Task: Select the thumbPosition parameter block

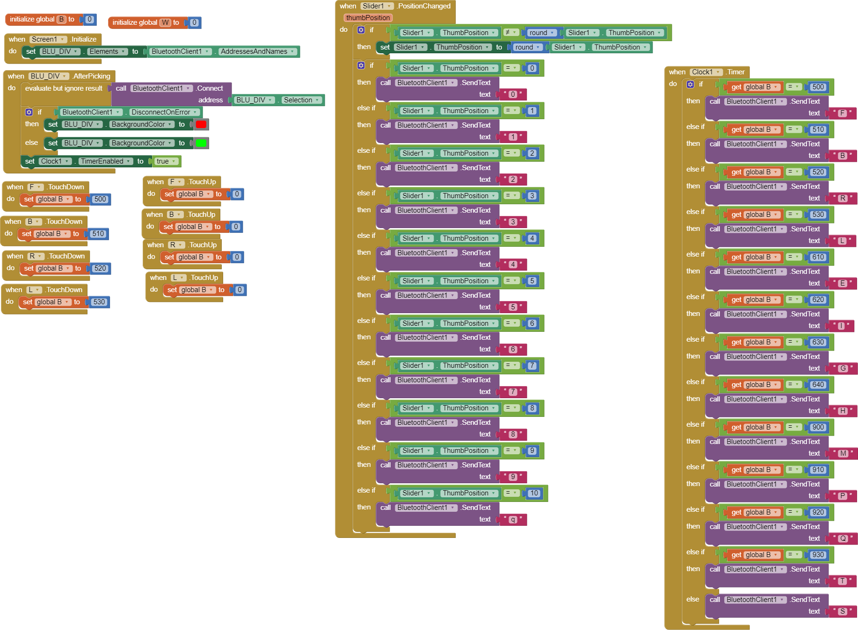Action: pyautogui.click(x=368, y=18)
